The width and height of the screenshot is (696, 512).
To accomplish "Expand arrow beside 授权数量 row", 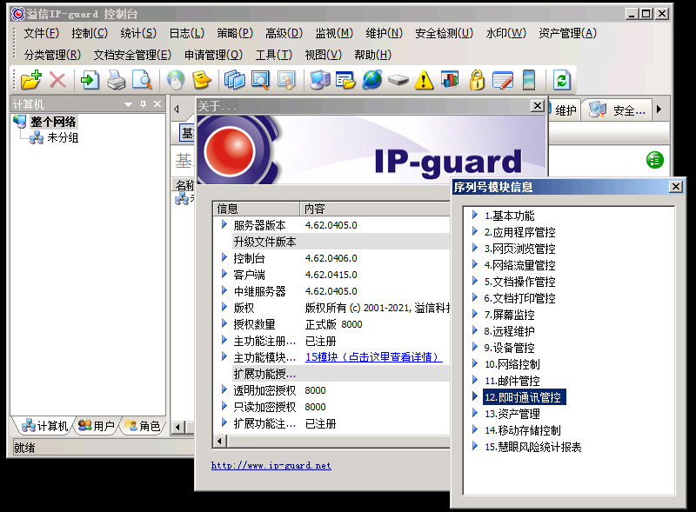I will (x=224, y=324).
